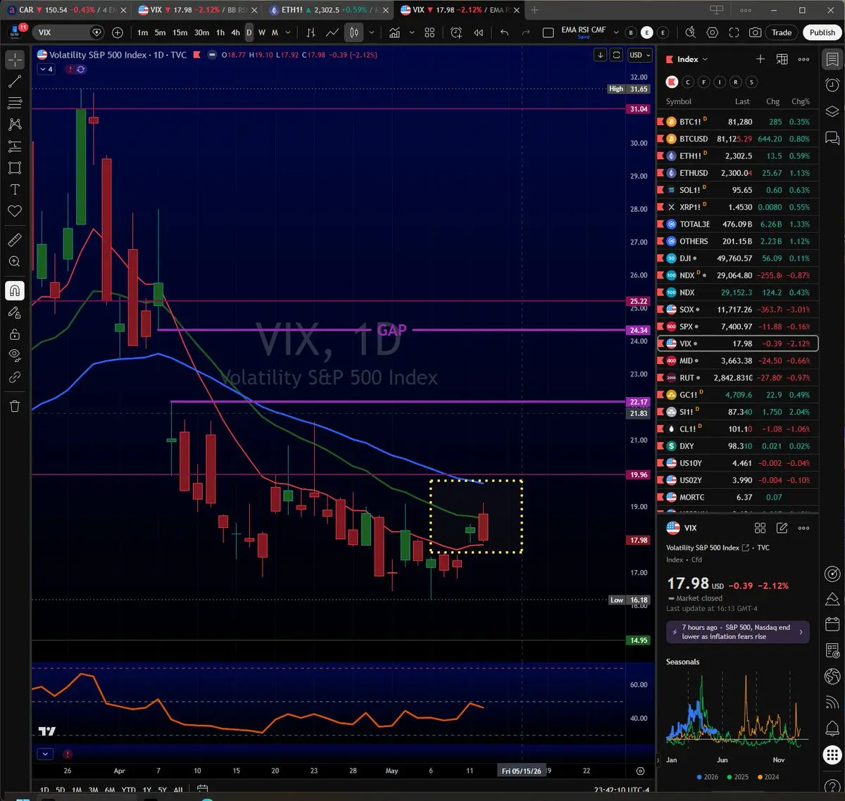
Task: Toggle hide all drawings eye icon
Action: point(15,355)
